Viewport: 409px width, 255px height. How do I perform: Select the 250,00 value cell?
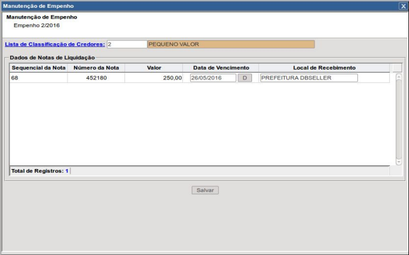click(x=154, y=78)
